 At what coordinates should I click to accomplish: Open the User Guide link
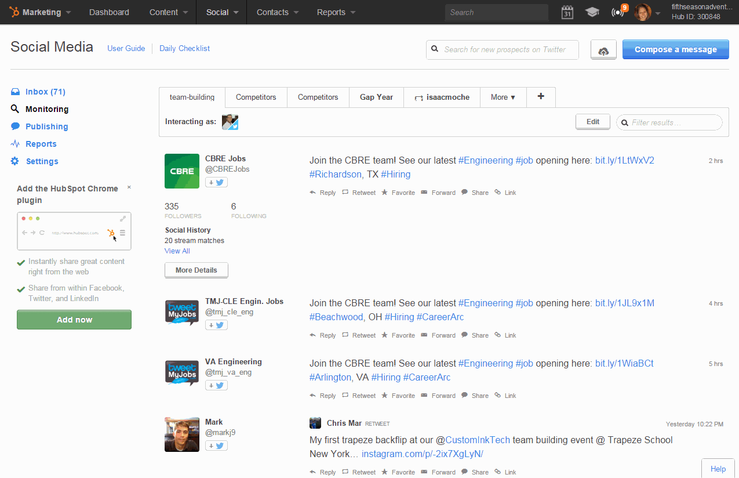tap(126, 49)
